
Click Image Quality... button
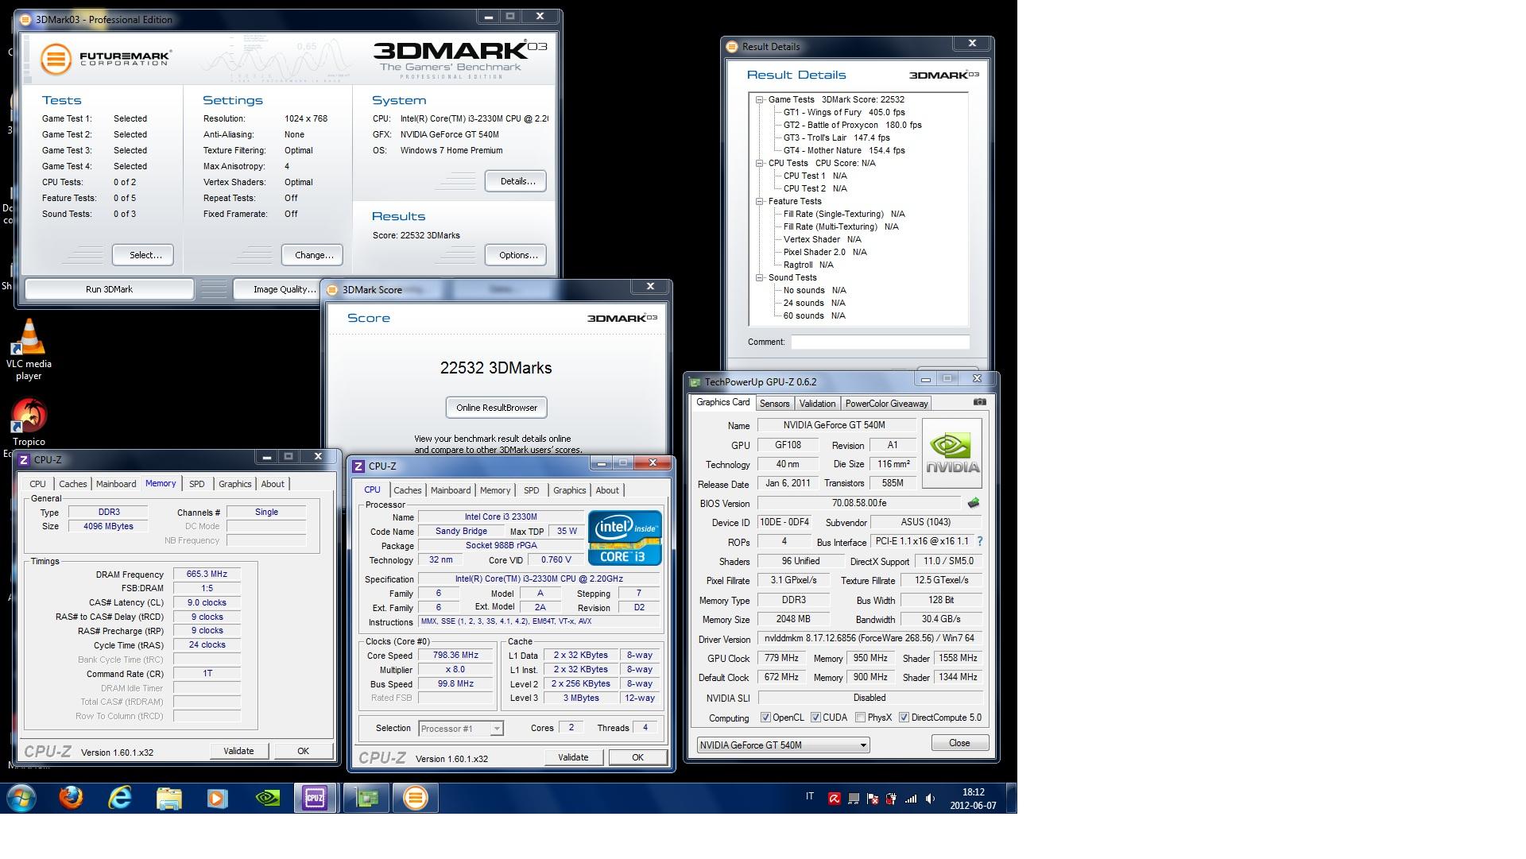pyautogui.click(x=278, y=289)
